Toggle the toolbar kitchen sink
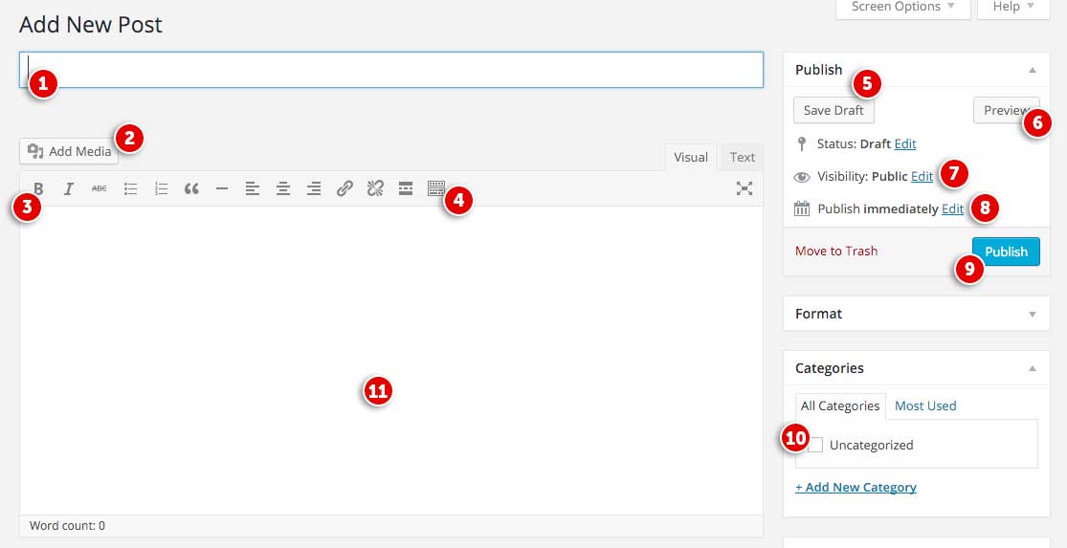 pos(436,188)
